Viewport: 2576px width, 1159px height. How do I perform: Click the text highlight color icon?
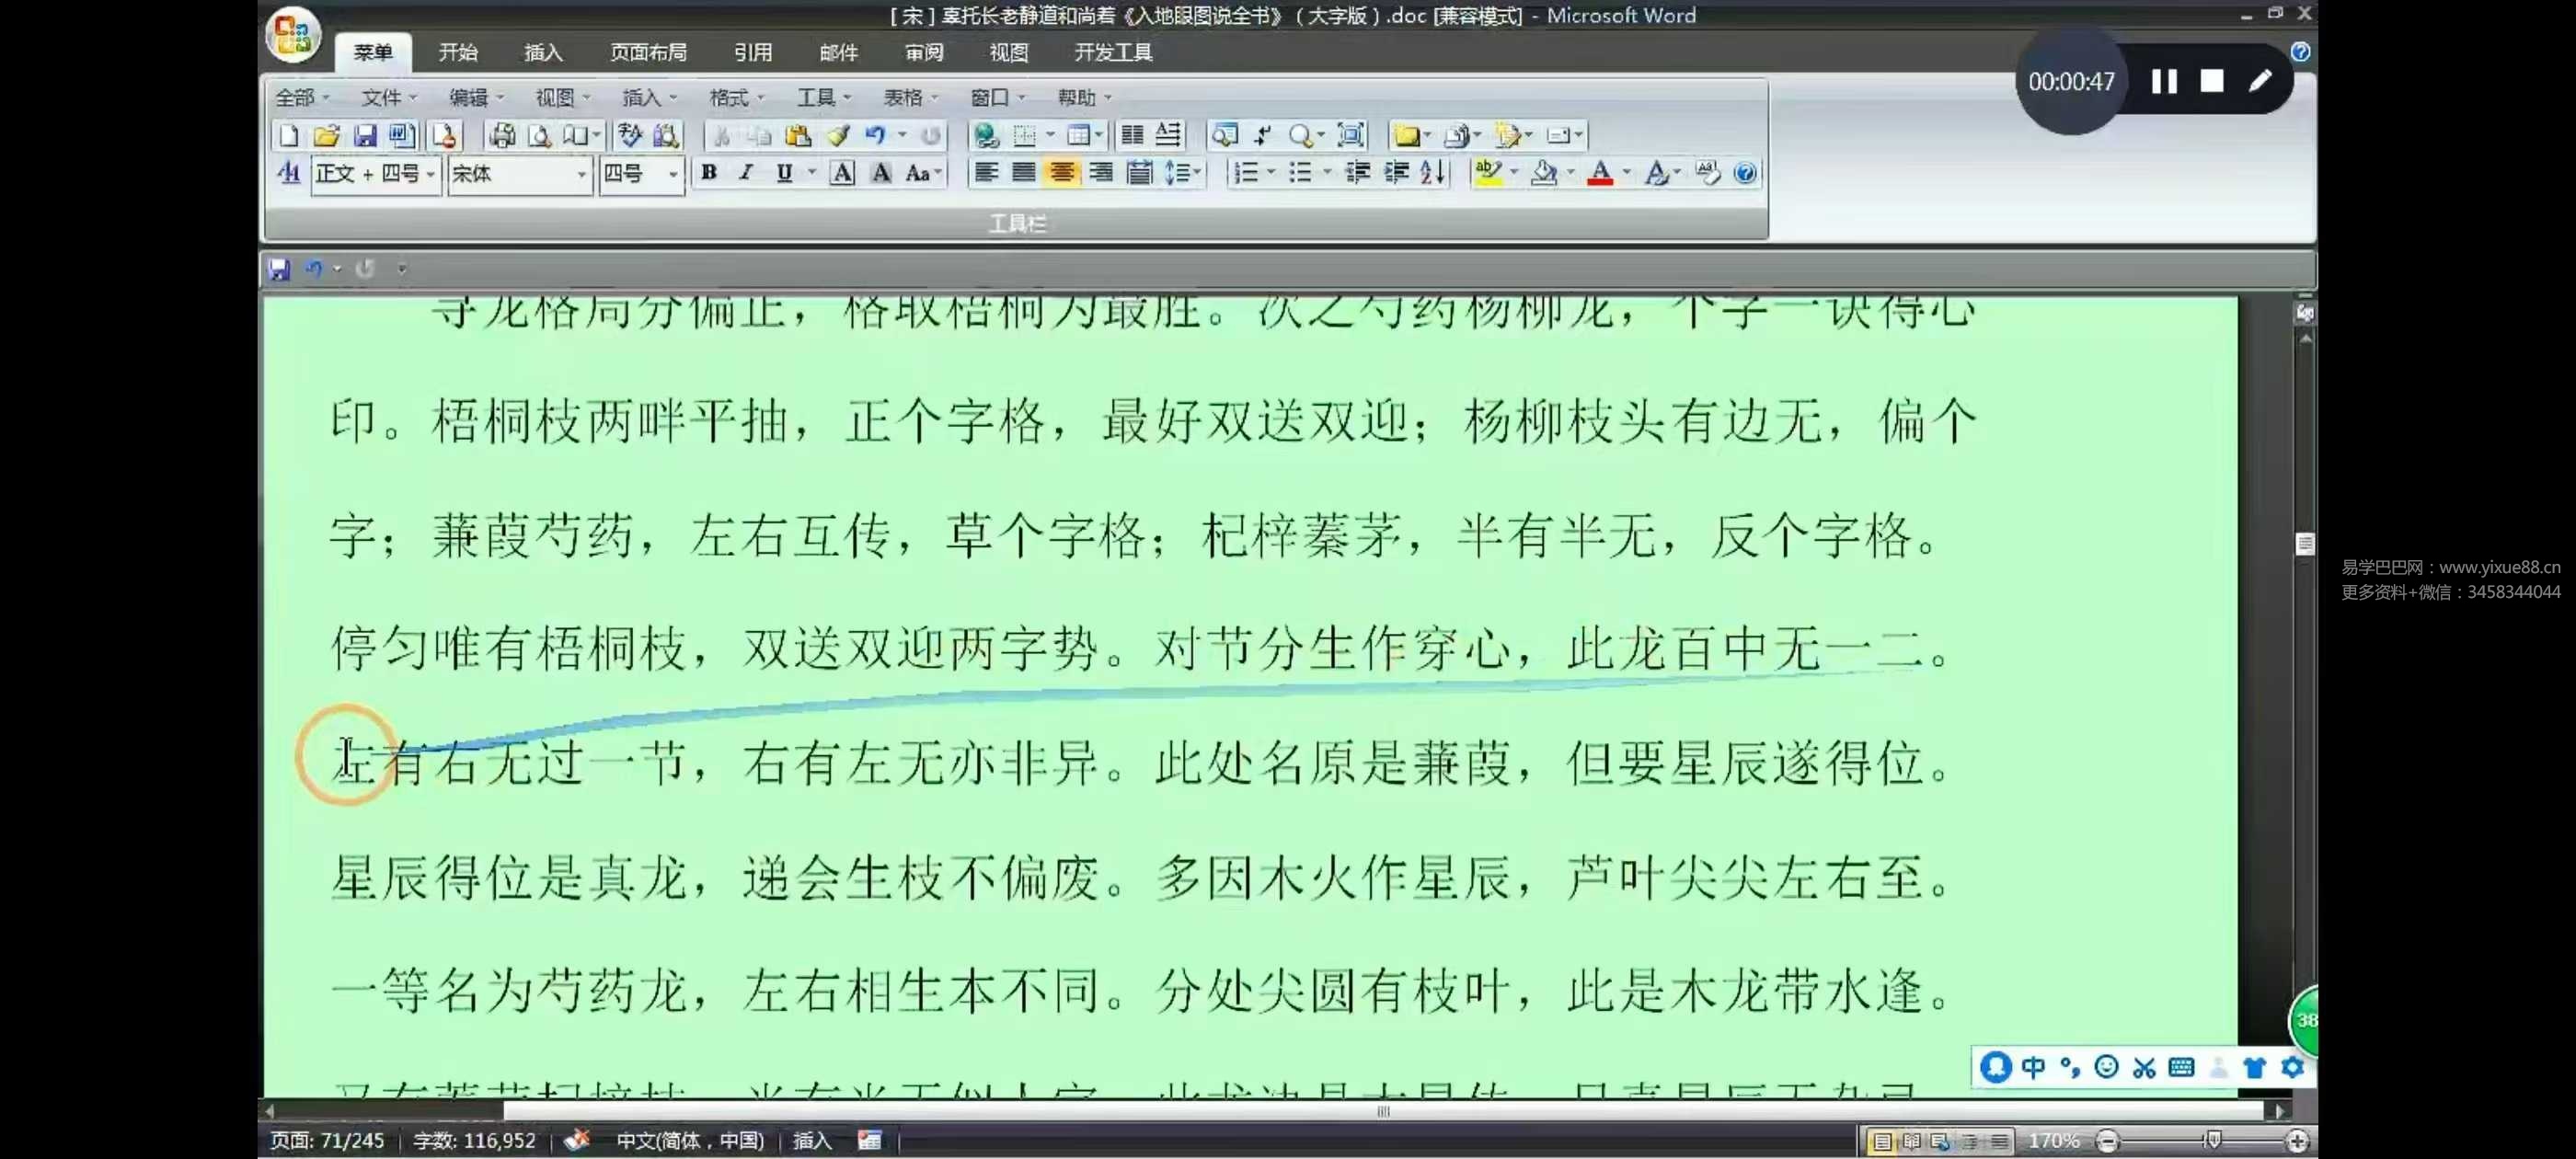[1488, 173]
